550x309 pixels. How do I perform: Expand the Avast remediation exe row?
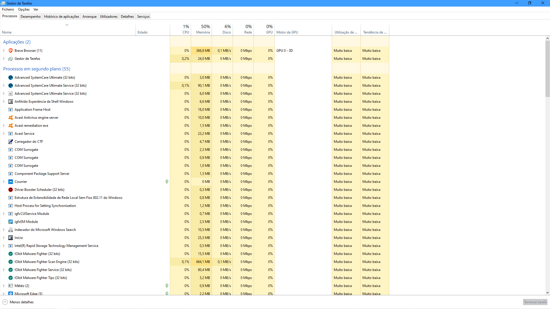tap(4, 126)
